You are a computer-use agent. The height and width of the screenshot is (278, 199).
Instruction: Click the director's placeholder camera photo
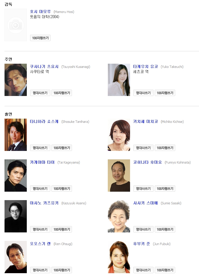(x=16, y=25)
